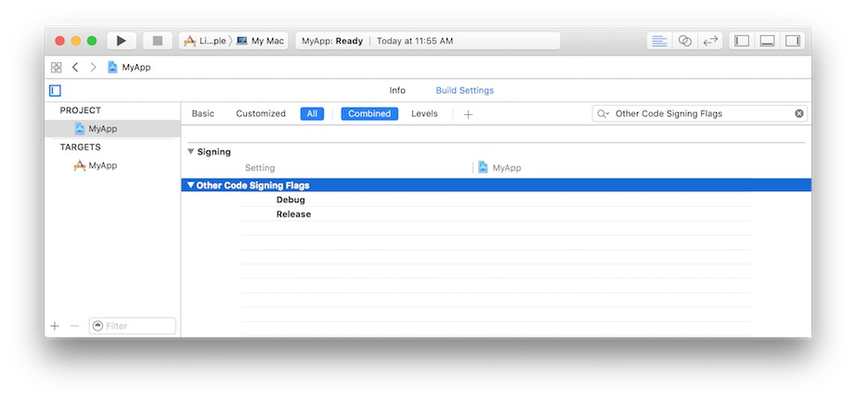Open the My Mac destination selector
856x401 pixels.
261,41
